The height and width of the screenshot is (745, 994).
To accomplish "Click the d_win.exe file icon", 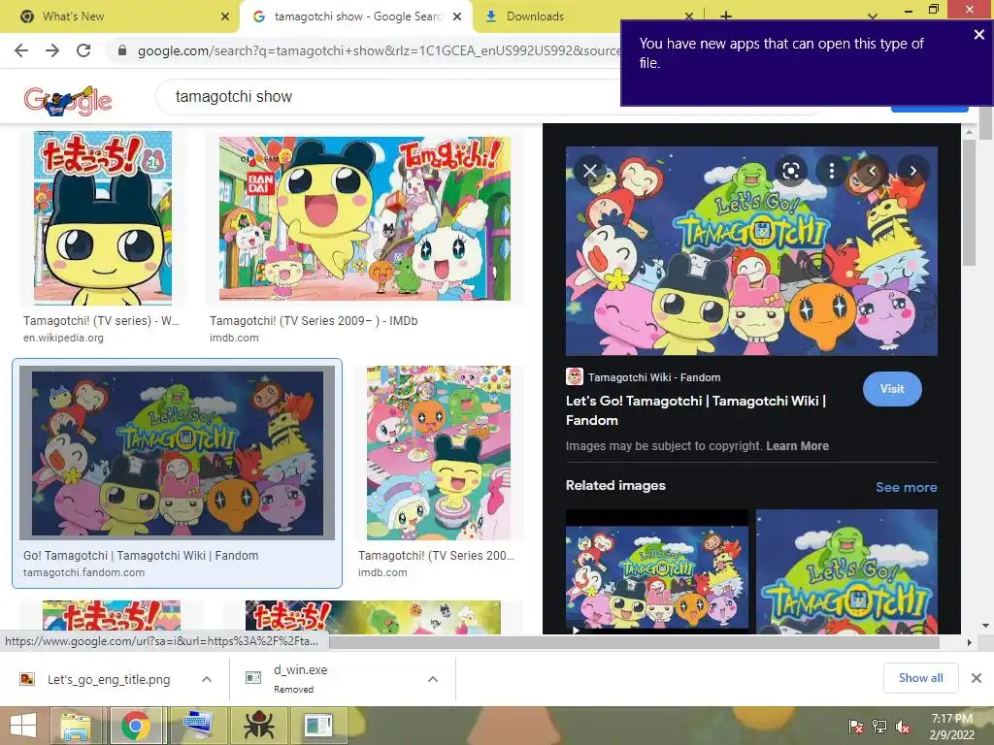I will point(253,678).
